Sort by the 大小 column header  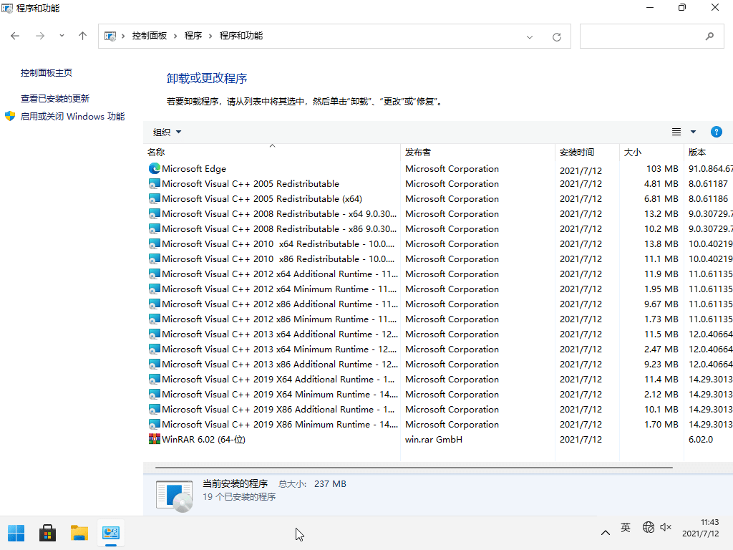click(x=651, y=152)
